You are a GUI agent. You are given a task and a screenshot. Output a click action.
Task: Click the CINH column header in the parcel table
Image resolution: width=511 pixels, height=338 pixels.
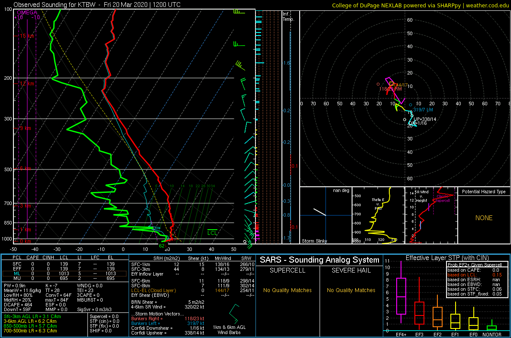(x=49, y=258)
